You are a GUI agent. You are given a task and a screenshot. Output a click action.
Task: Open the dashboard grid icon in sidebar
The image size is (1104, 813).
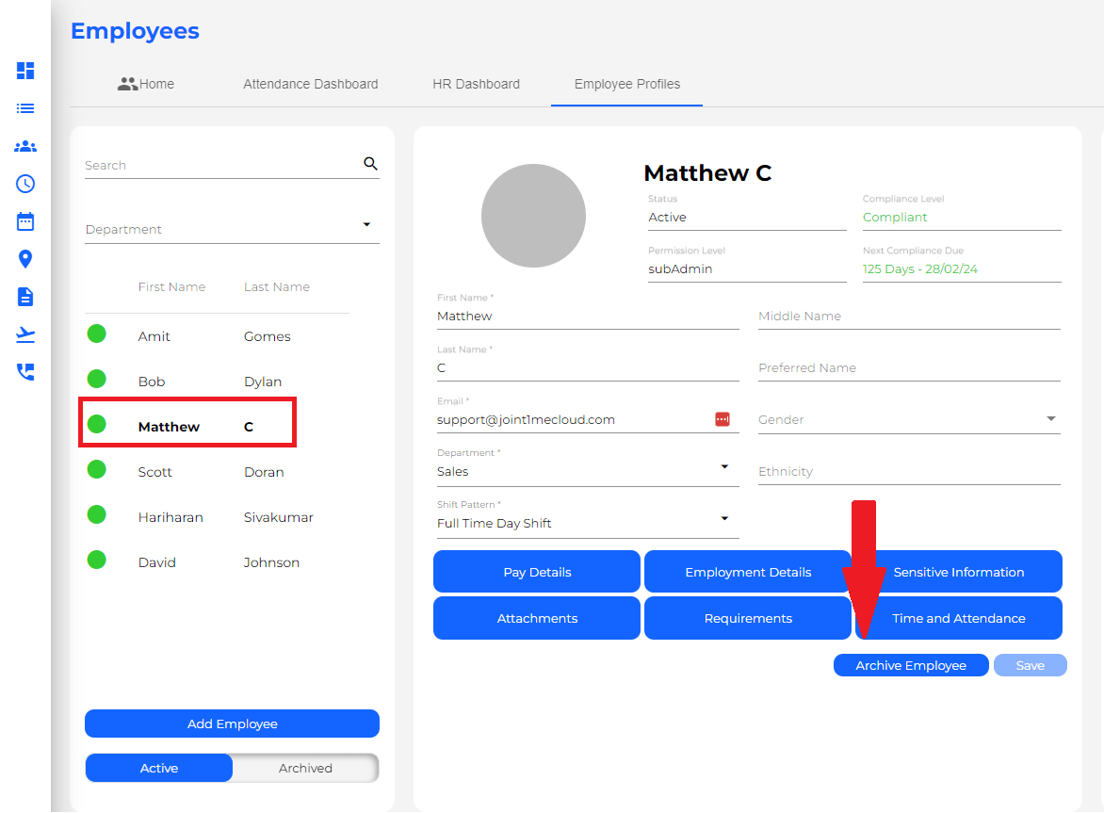[24, 71]
